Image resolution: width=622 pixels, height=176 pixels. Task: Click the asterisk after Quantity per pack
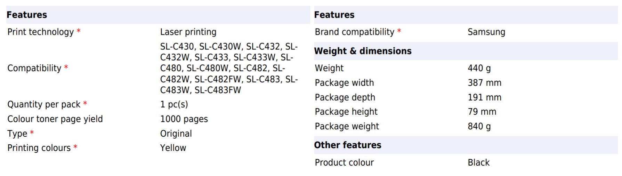pos(85,103)
